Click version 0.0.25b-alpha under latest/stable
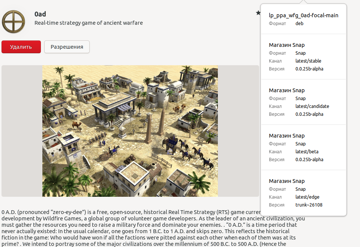Viewport: 360px width, 247px height. pos(309,69)
